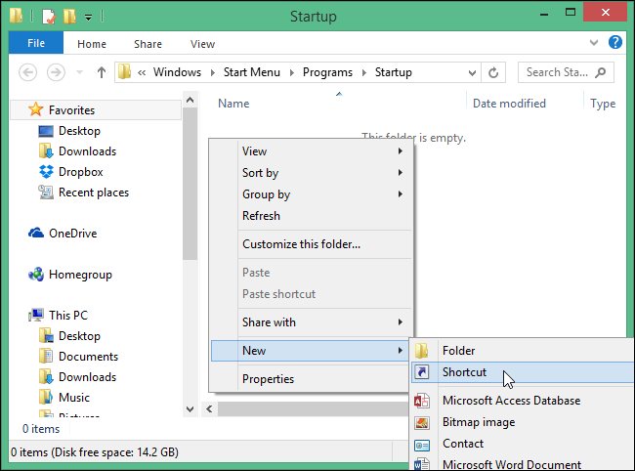Switch to the Share ribbon tab

(x=148, y=44)
